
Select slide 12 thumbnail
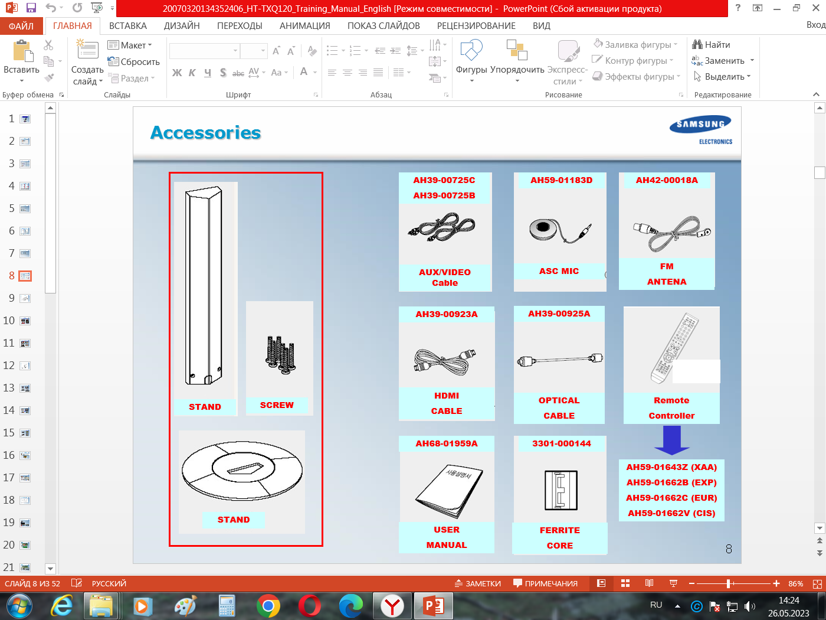[x=25, y=366]
